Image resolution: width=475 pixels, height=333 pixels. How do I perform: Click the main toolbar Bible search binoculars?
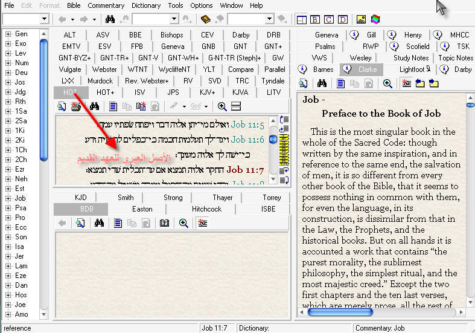(x=110, y=19)
